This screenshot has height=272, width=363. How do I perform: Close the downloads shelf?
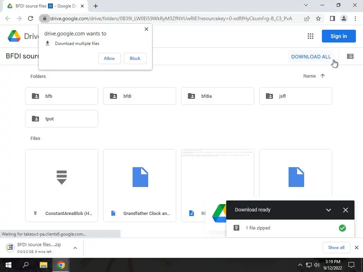[x=357, y=248]
